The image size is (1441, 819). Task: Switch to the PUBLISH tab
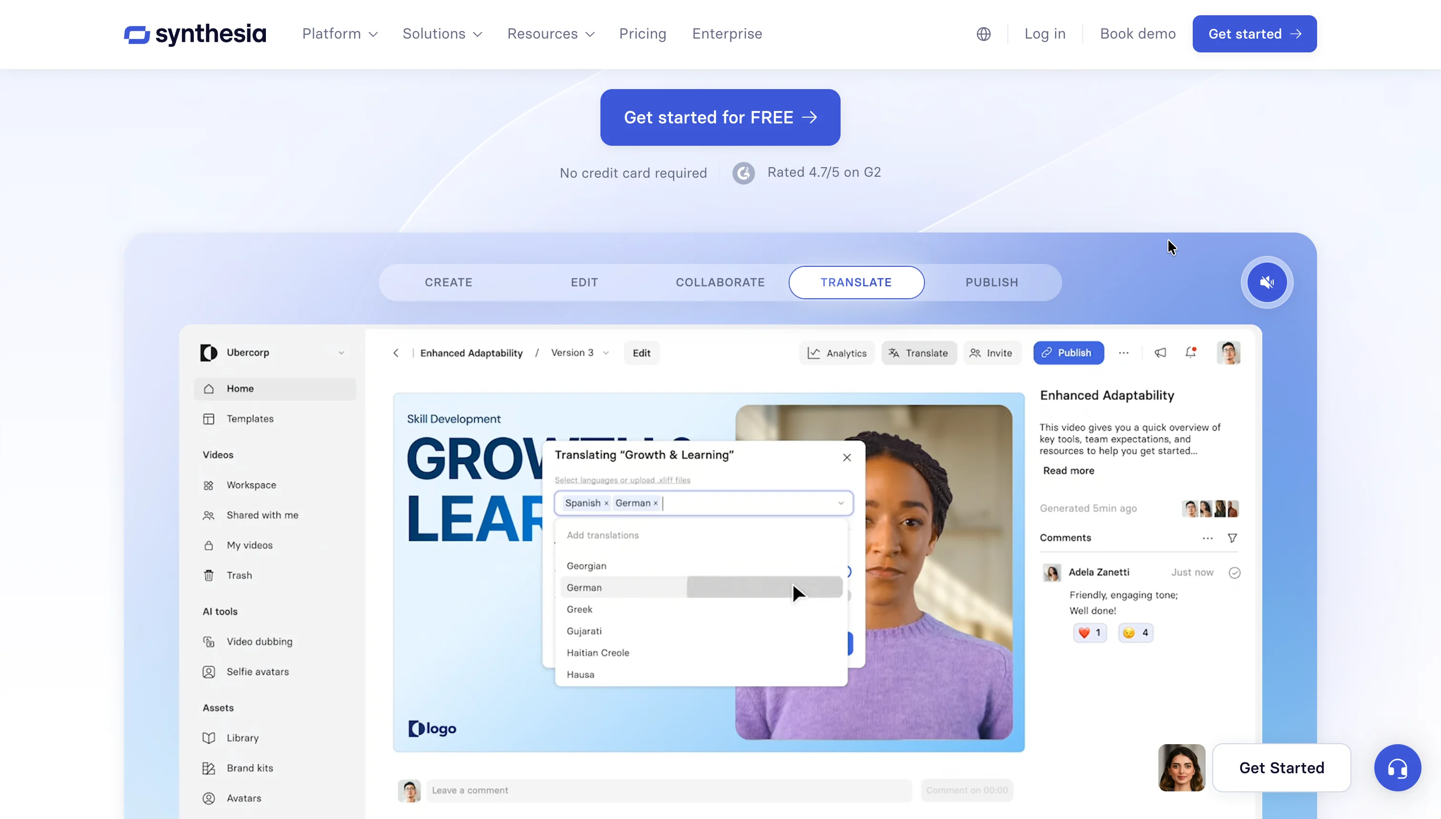coord(991,283)
